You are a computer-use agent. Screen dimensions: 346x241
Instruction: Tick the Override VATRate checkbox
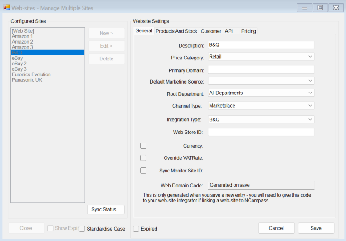tap(143, 158)
